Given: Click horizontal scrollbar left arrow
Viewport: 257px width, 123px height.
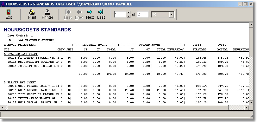Looking at the screenshot, I should [3, 108].
